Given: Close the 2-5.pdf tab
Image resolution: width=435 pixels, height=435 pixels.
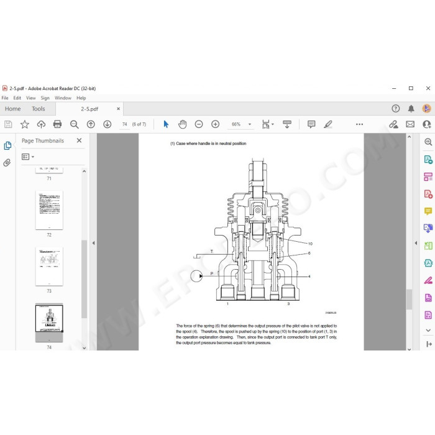Looking at the screenshot, I should [x=119, y=109].
